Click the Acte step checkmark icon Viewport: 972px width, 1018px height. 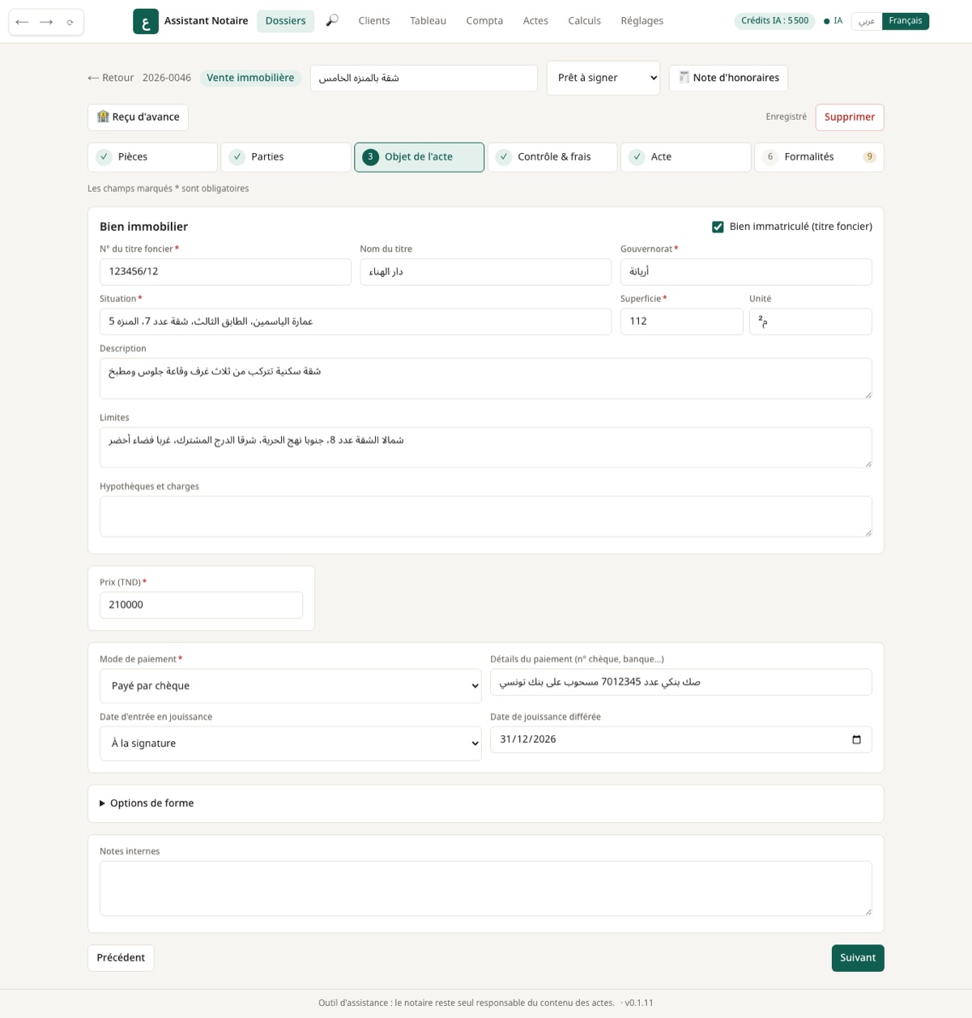click(x=637, y=157)
